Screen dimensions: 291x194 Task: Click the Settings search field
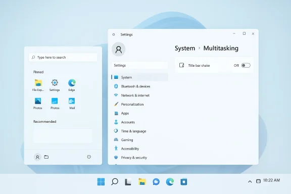(x=140, y=65)
